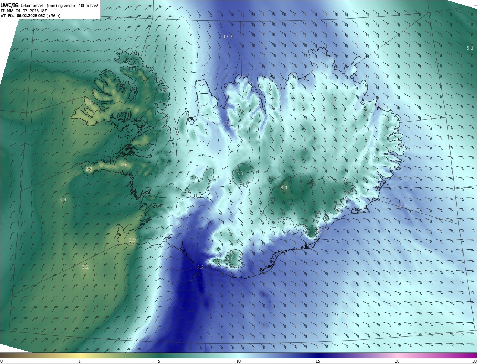Click the 4.1 value on Vatnajökull glacier

[x=284, y=188]
